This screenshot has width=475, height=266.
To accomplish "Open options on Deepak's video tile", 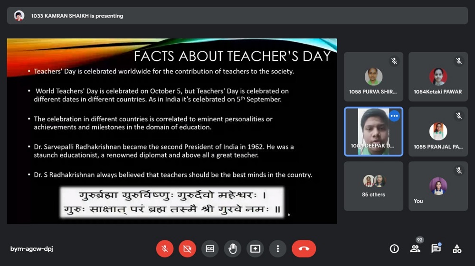I will click(394, 116).
